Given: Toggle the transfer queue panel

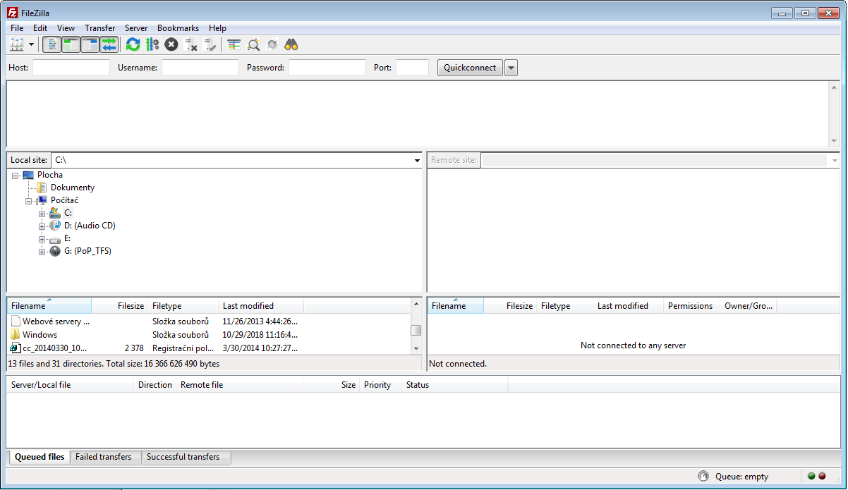Looking at the screenshot, I should (x=108, y=44).
